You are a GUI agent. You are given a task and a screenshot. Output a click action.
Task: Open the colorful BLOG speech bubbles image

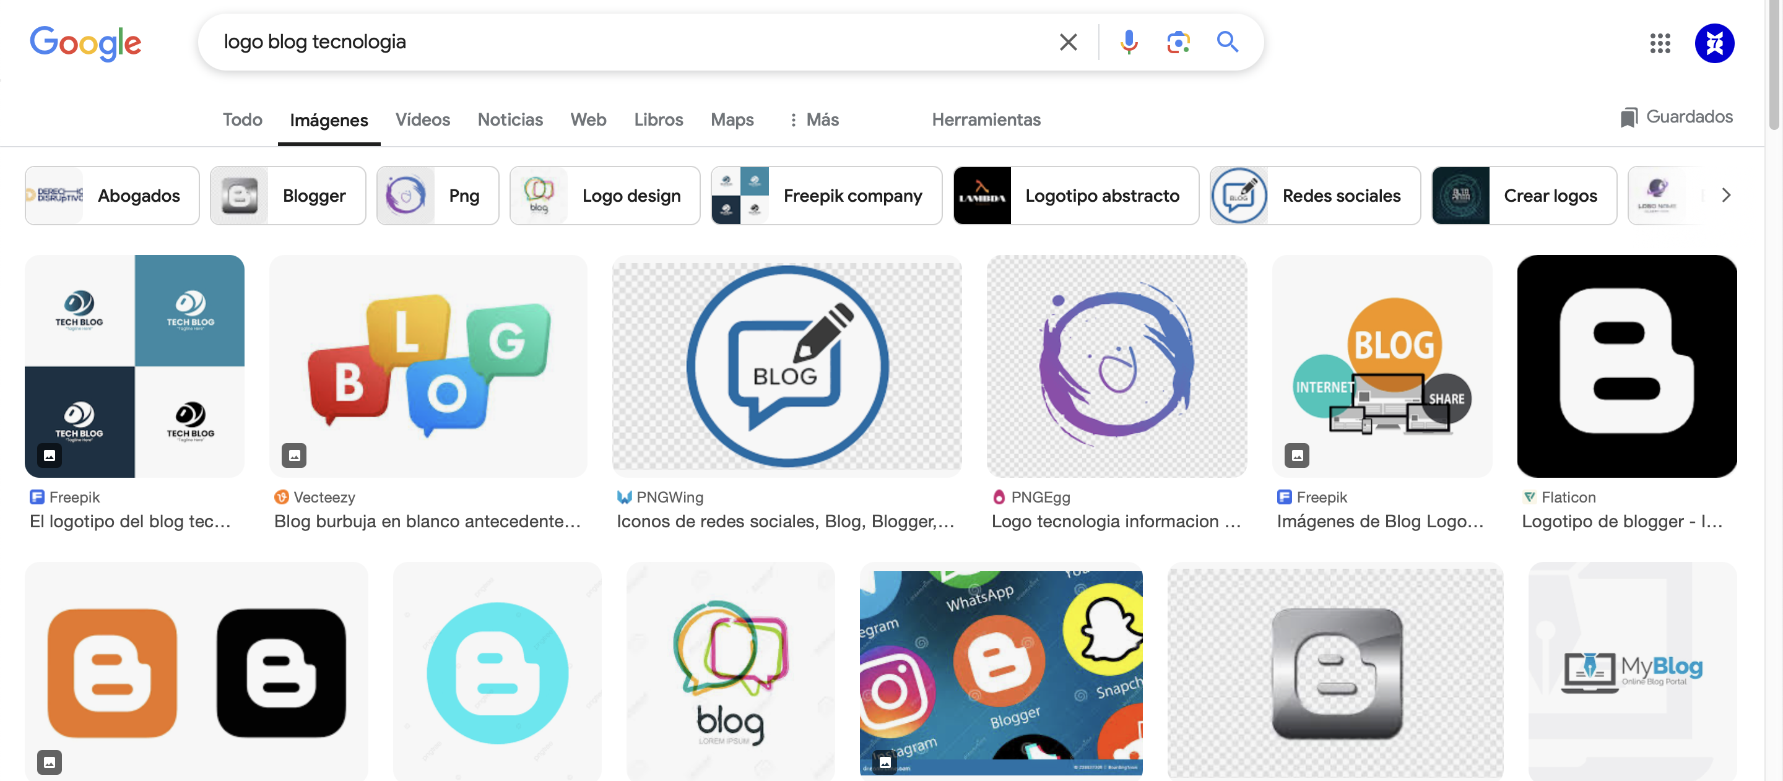(428, 366)
